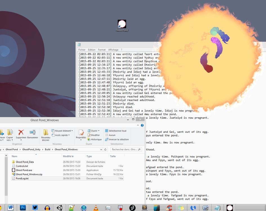Open VLC media player in taskbar
Screen dimensions: 266x211
click(x=96, y=208)
